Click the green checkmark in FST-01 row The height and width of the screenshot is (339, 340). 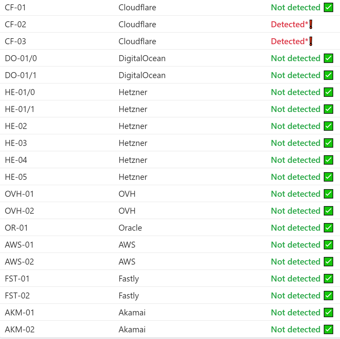coord(328,279)
